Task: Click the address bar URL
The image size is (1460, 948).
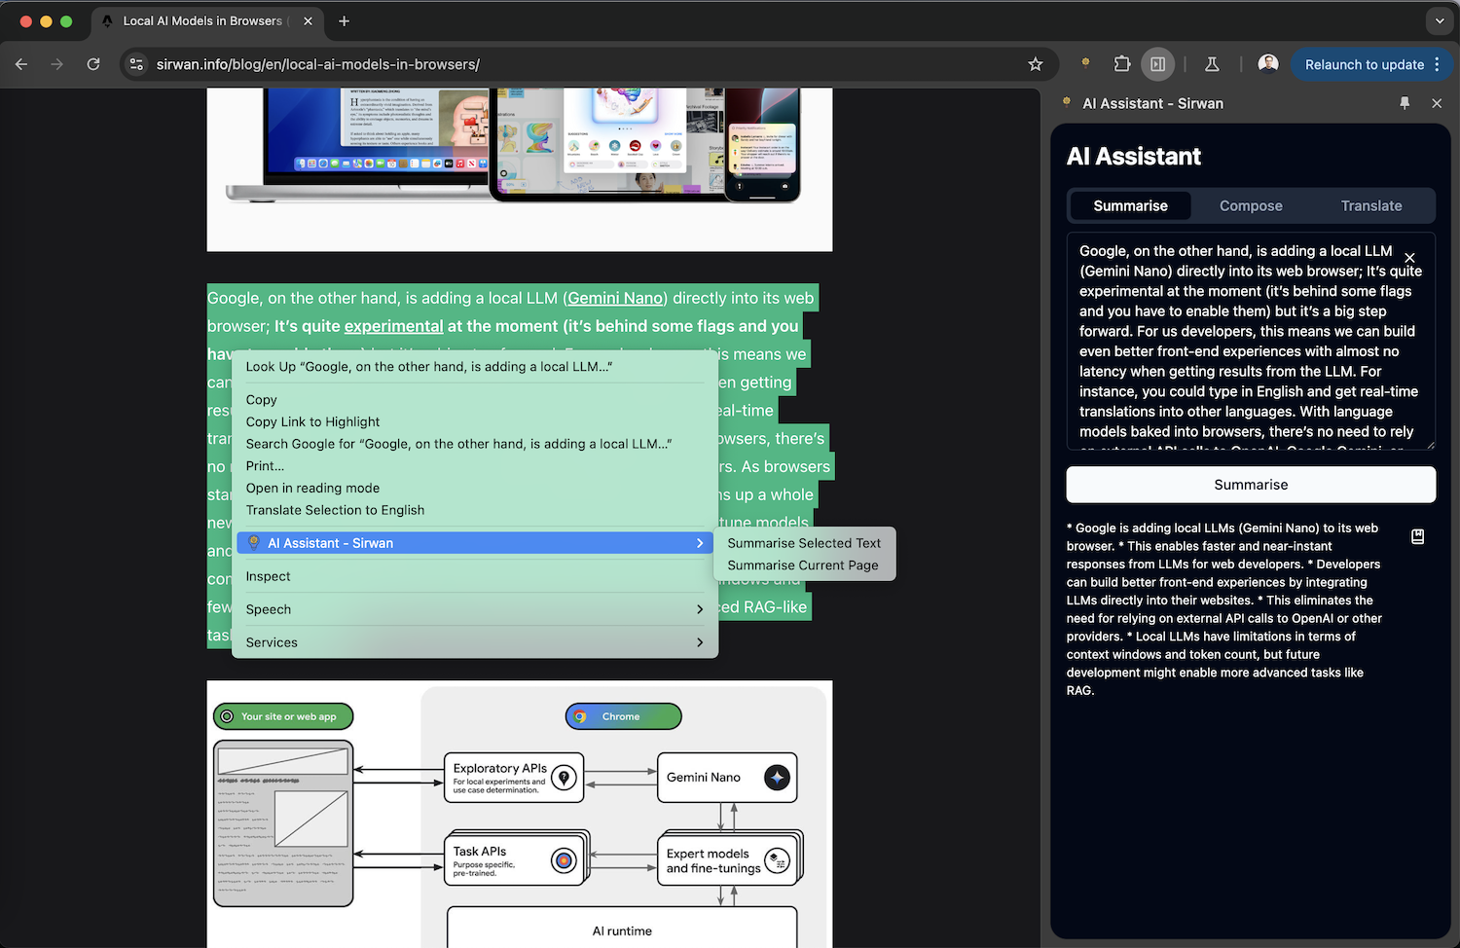Action: click(318, 64)
